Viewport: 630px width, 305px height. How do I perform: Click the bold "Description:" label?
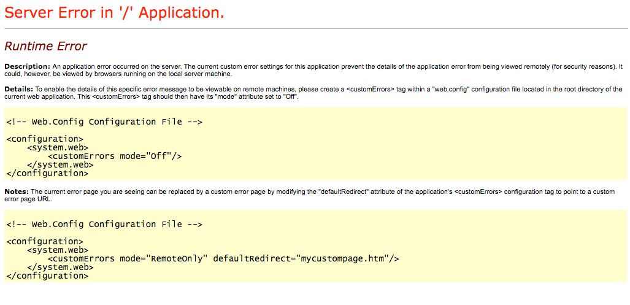[x=27, y=66]
